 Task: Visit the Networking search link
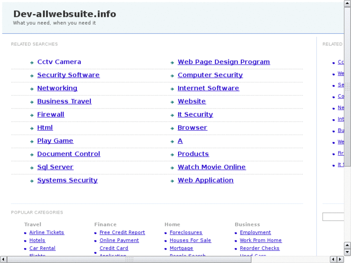pyautogui.click(x=57, y=88)
